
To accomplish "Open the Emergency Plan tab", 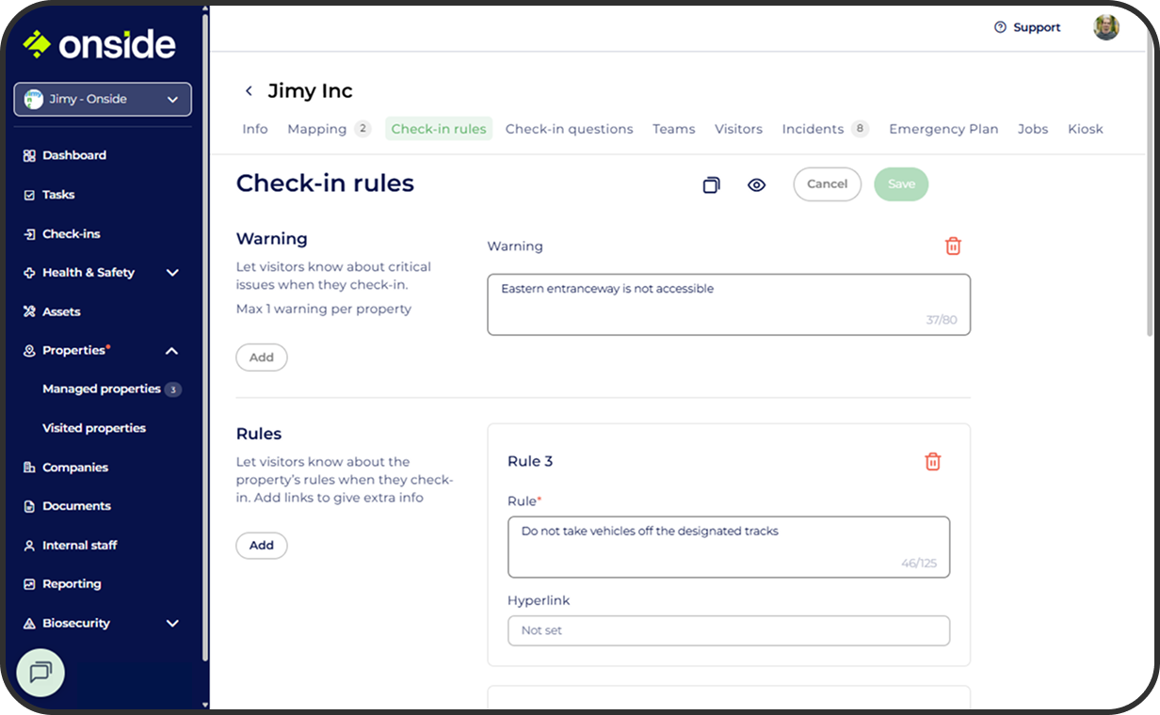I will (x=943, y=129).
